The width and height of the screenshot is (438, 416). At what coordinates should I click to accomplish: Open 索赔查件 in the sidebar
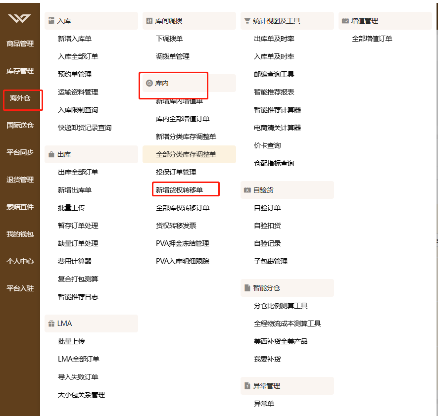pos(20,207)
